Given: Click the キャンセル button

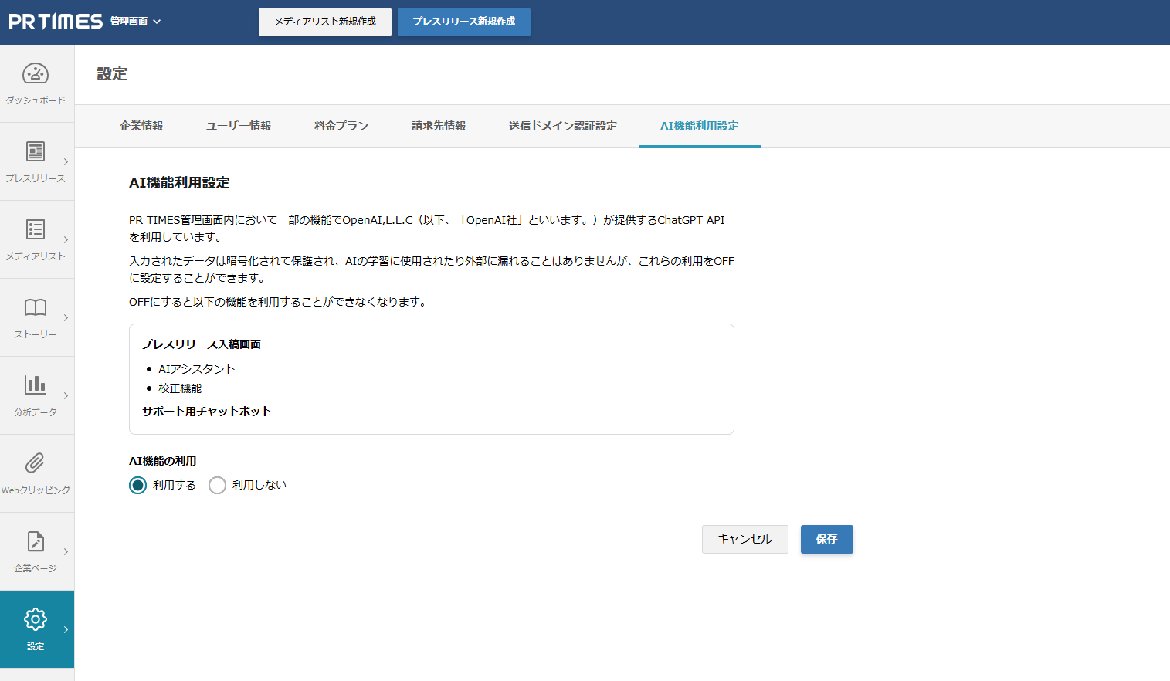Looking at the screenshot, I should tap(744, 539).
